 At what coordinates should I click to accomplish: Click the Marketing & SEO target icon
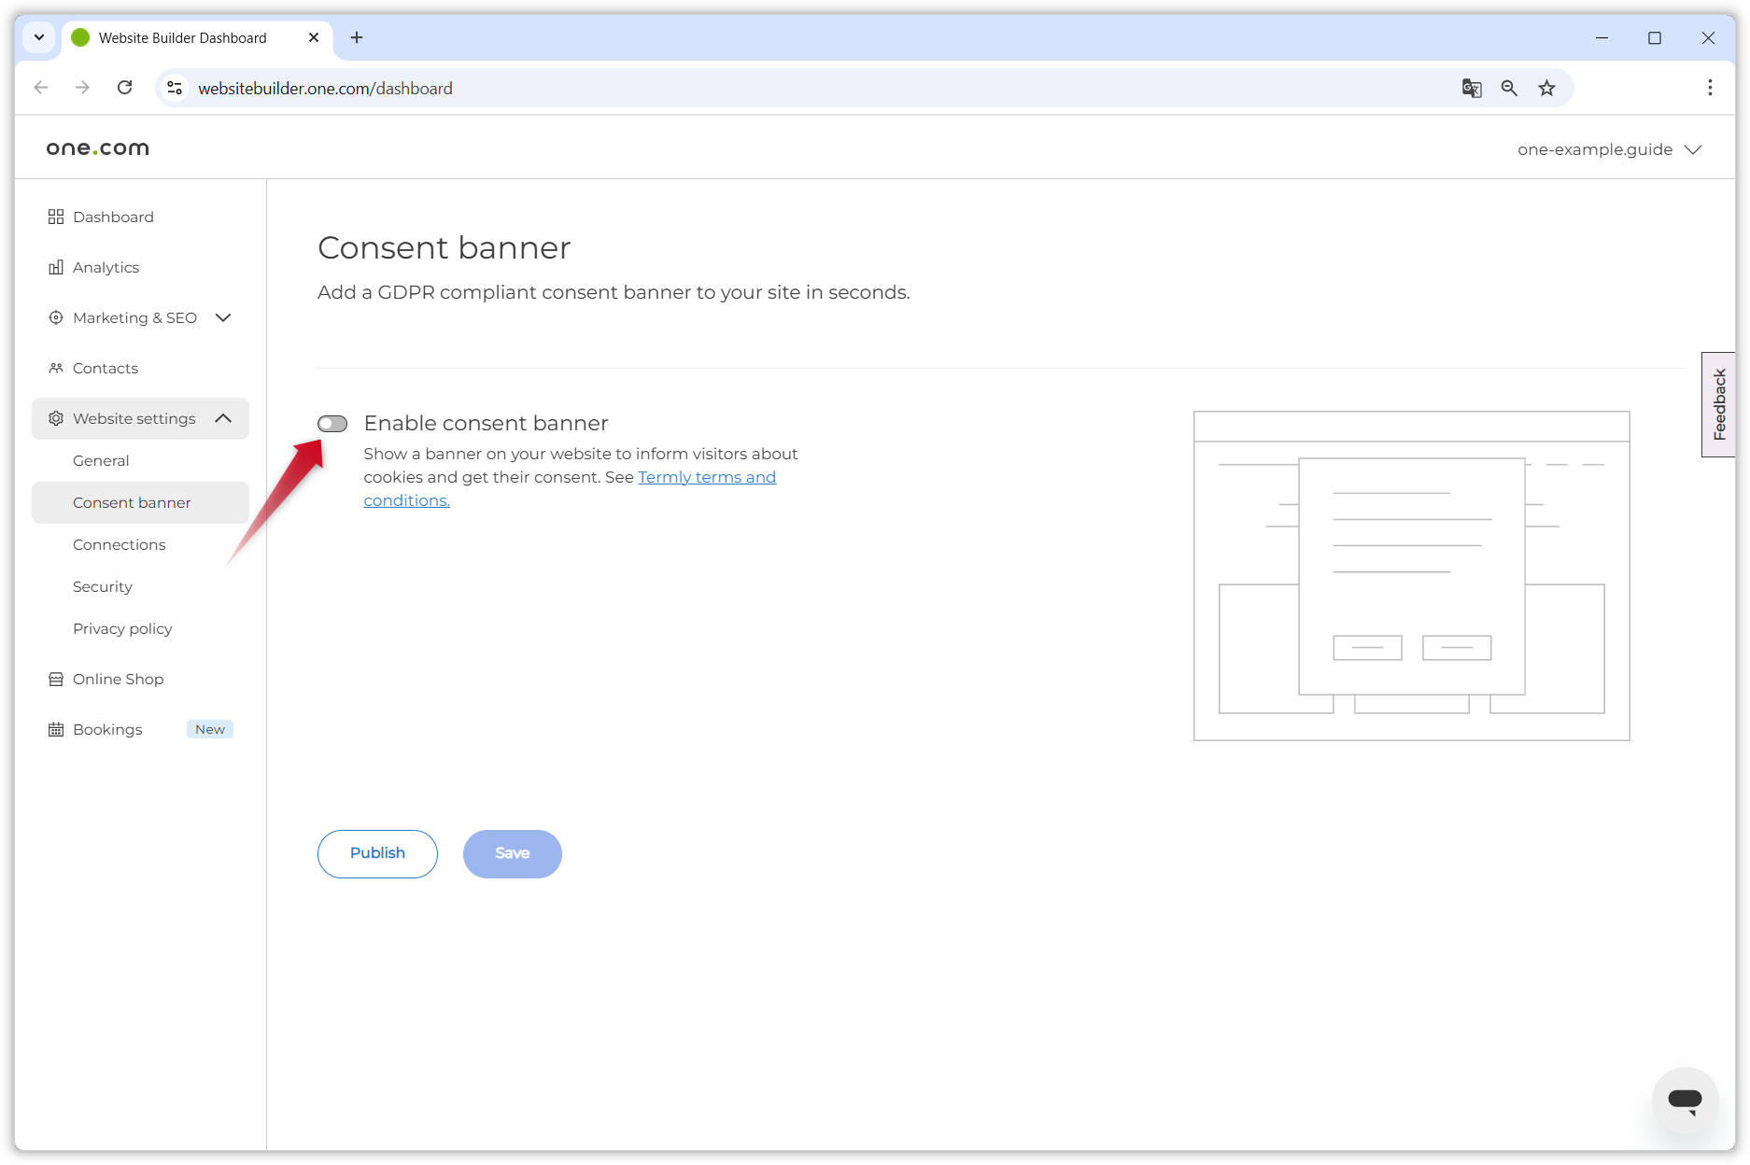[56, 317]
